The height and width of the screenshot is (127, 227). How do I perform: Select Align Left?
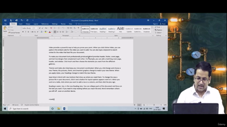(55, 32)
